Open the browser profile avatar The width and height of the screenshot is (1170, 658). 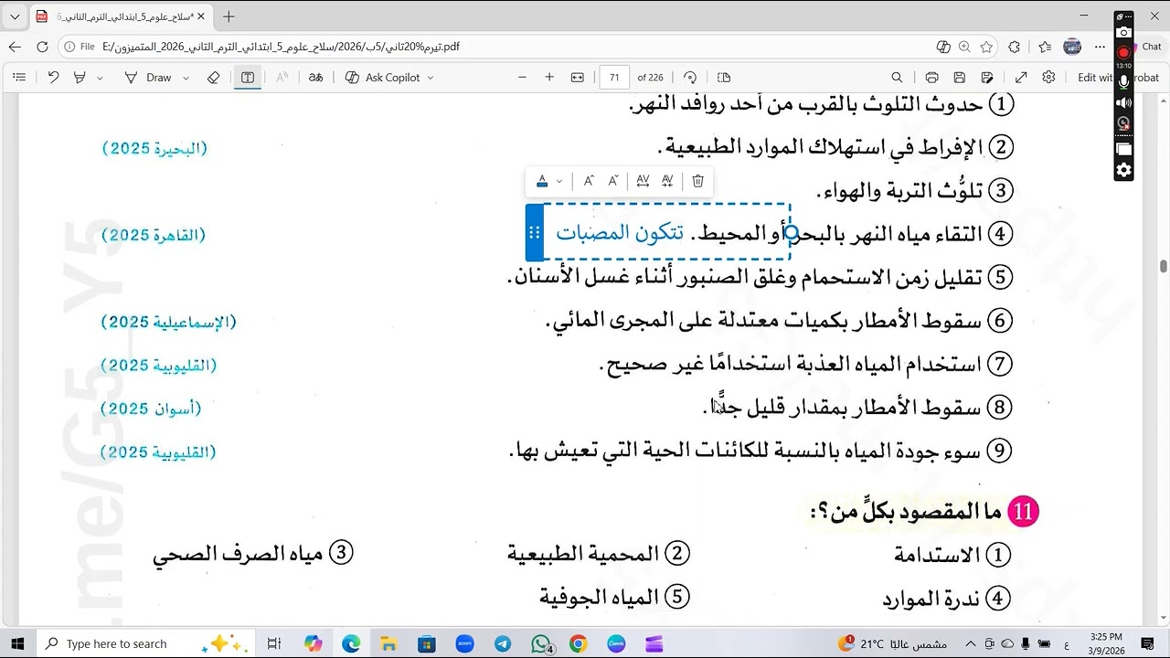coord(1073,47)
